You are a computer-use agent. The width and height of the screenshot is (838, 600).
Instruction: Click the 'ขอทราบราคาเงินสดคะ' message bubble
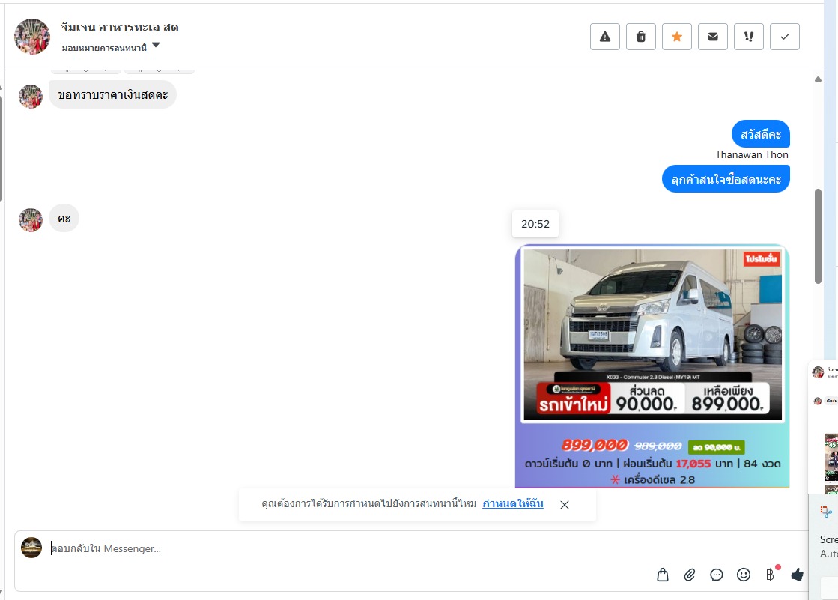[113, 95]
